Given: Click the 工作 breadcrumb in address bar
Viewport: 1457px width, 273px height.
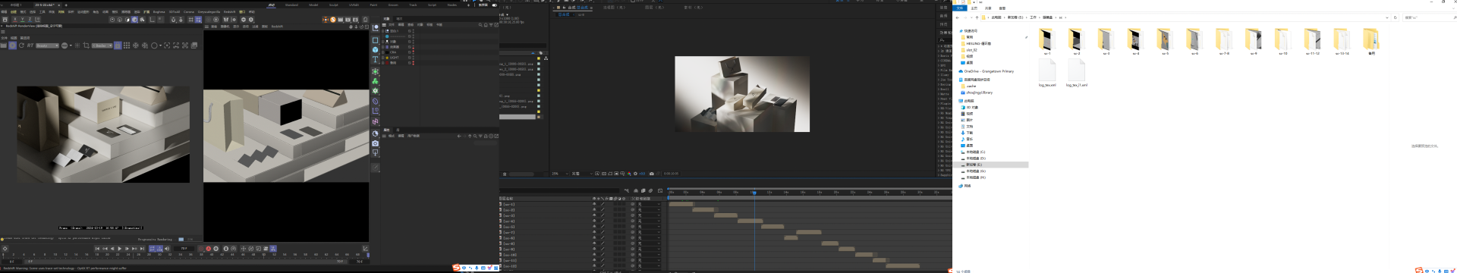Looking at the screenshot, I should point(1033,17).
